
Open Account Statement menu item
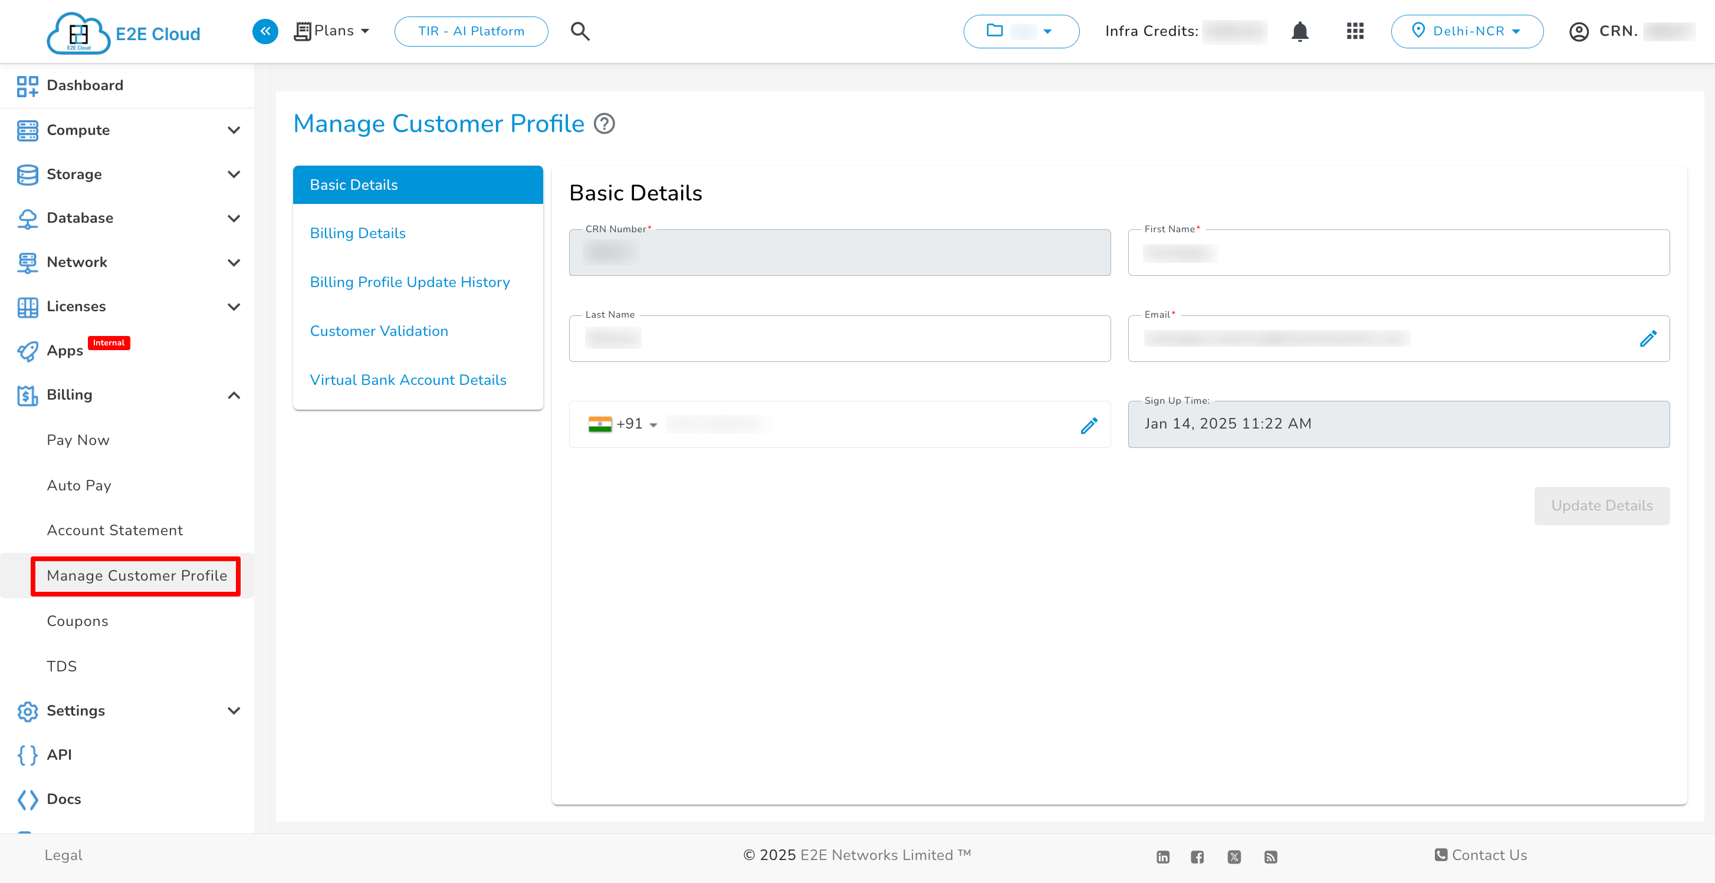click(x=114, y=531)
